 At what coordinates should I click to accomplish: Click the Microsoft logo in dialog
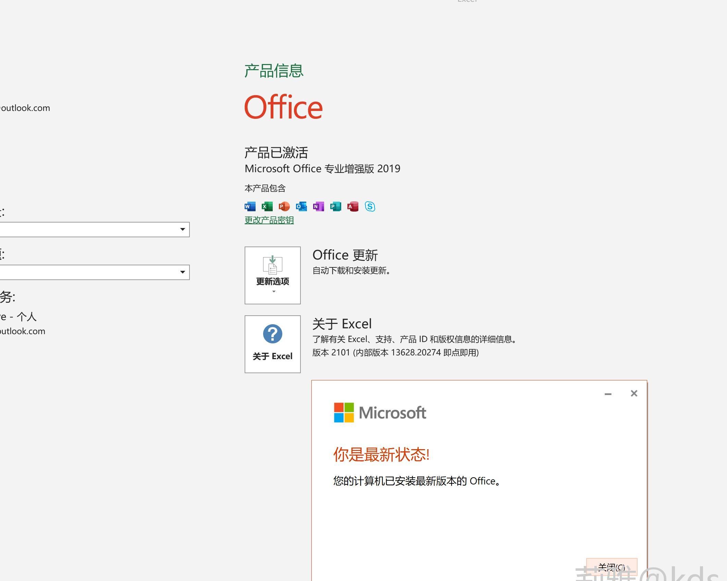[380, 413]
